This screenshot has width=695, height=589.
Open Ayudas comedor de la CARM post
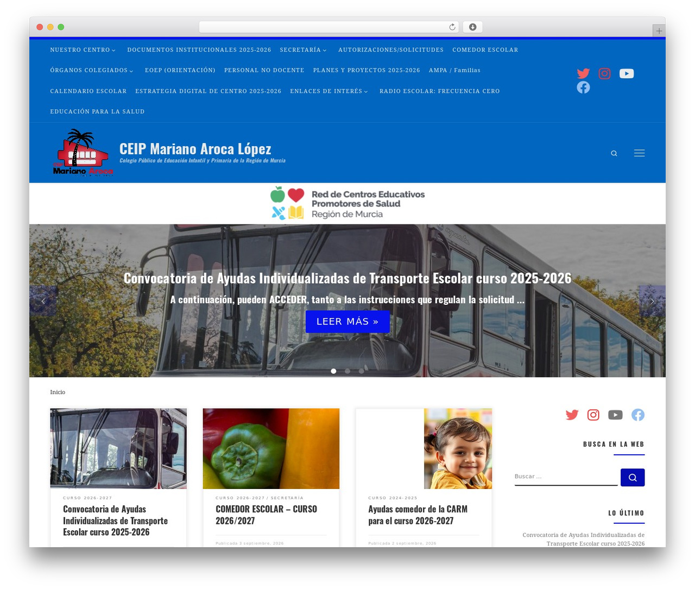click(x=418, y=515)
